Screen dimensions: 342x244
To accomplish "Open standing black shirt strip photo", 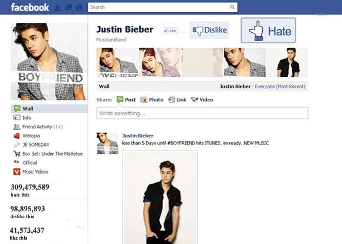I will (287, 62).
